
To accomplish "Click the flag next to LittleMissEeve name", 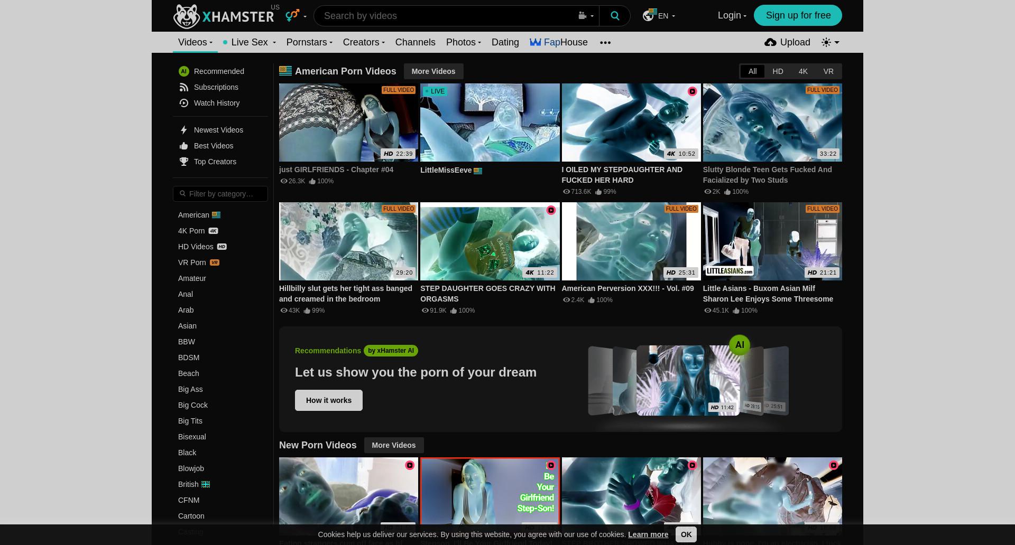I will click(x=478, y=171).
